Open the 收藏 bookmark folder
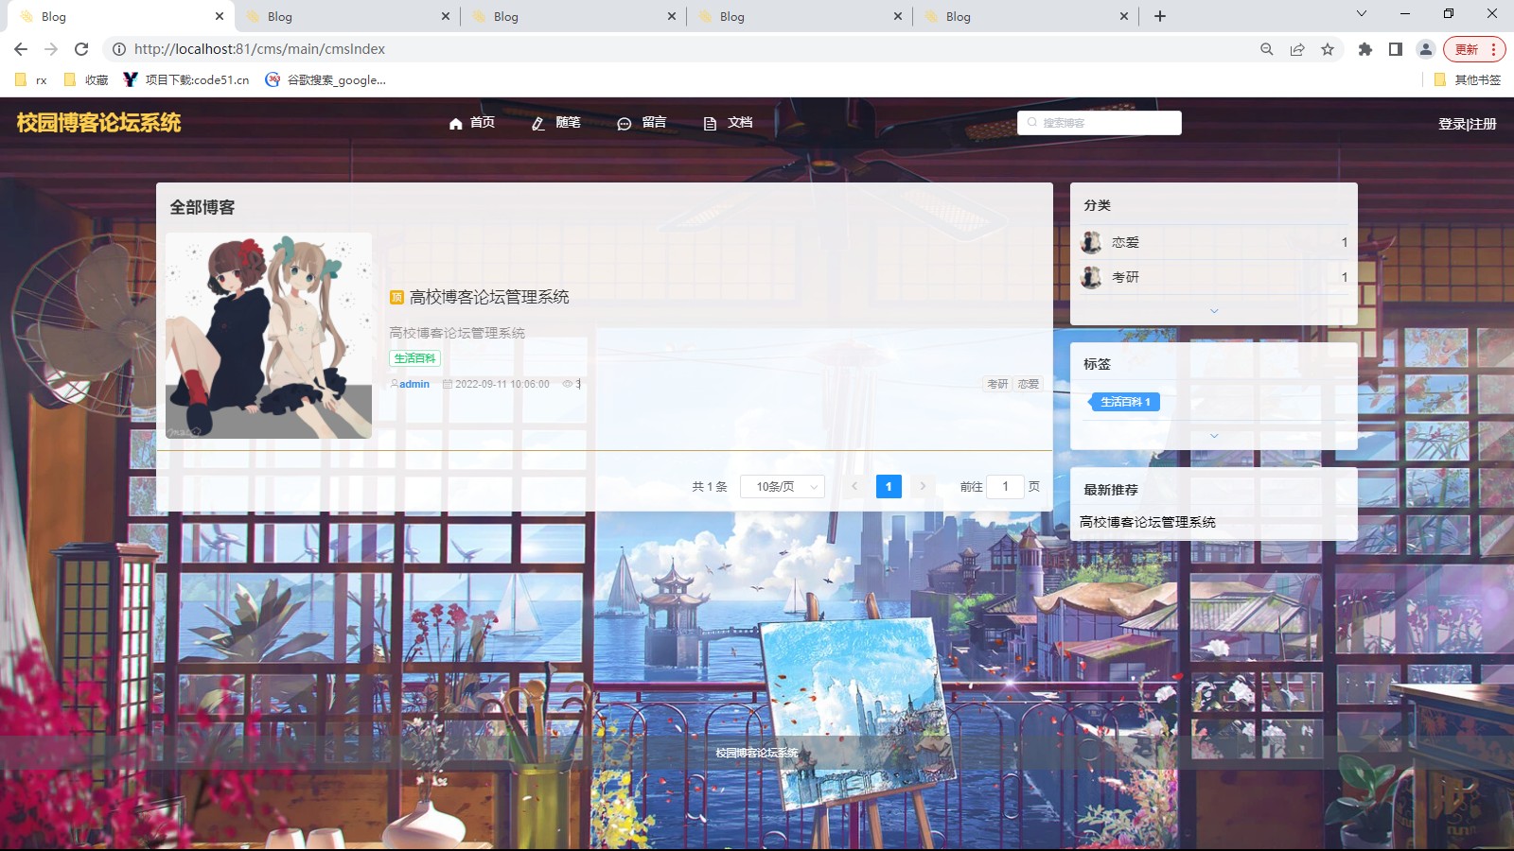 pyautogui.click(x=86, y=80)
